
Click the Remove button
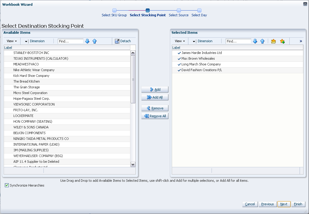(x=155, y=108)
